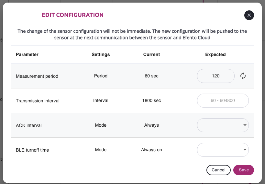Cancel the configuration edit

pyautogui.click(x=218, y=170)
